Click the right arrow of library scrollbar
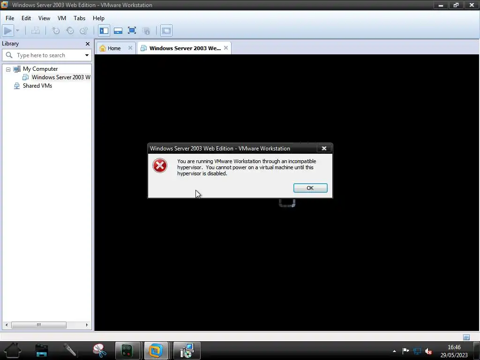This screenshot has width=480, height=360. (x=87, y=325)
